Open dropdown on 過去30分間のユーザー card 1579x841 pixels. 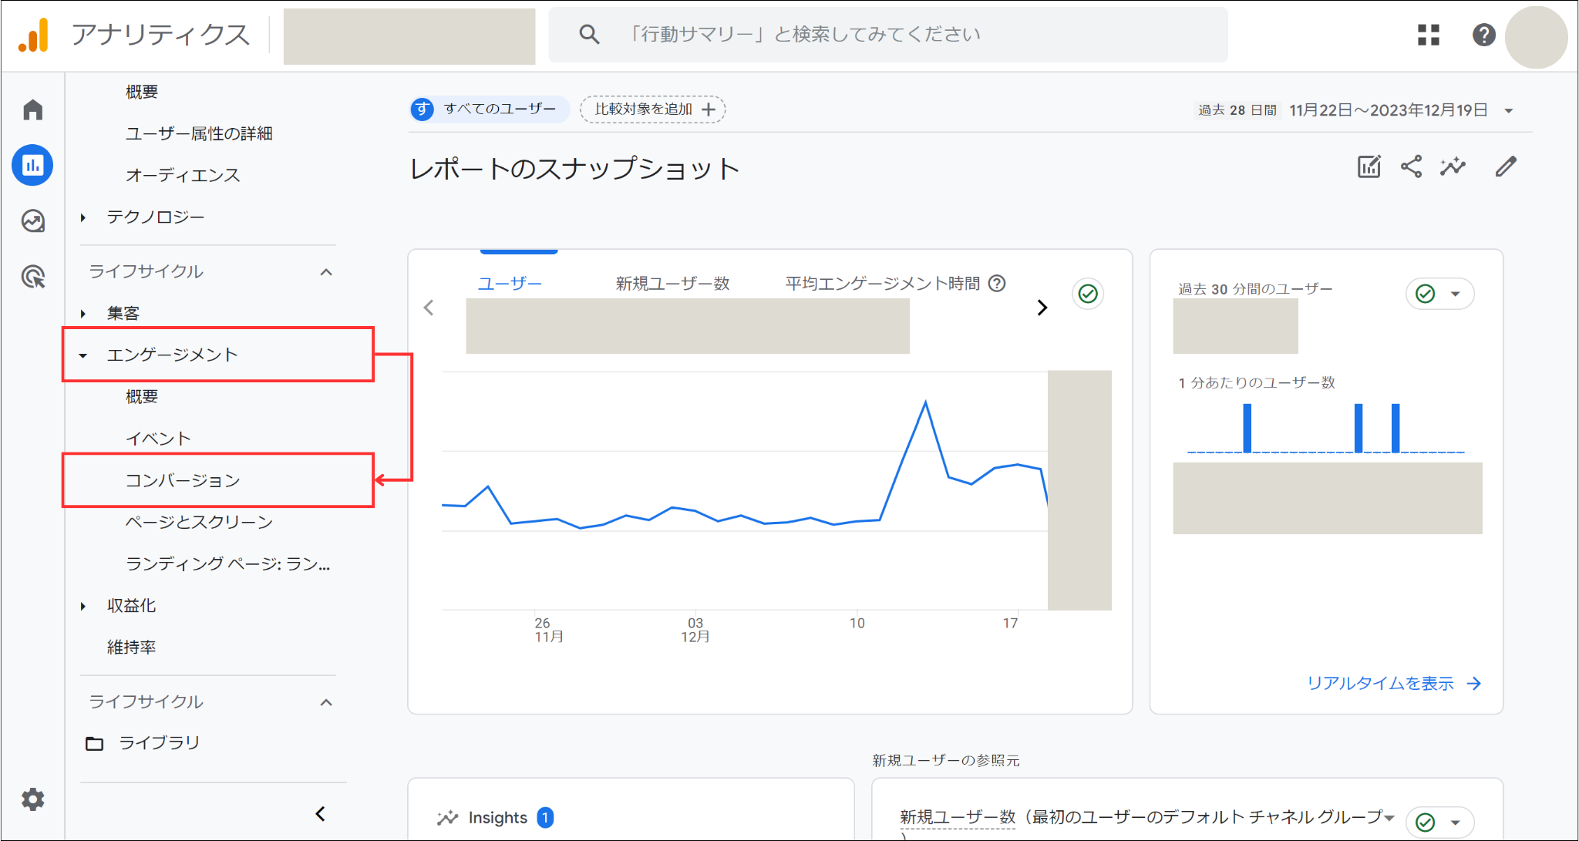pos(1456,294)
